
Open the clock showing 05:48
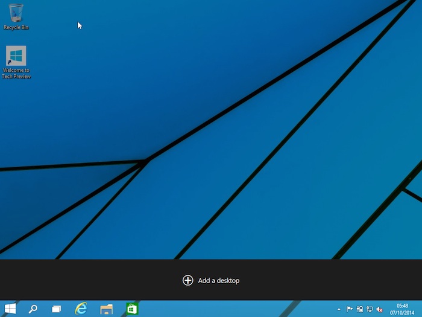402,306
